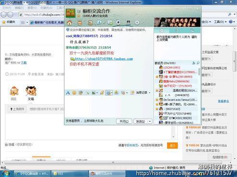The height and width of the screenshot is (177, 237).
Task: Click the IE back button
Action: [x=4, y=15]
